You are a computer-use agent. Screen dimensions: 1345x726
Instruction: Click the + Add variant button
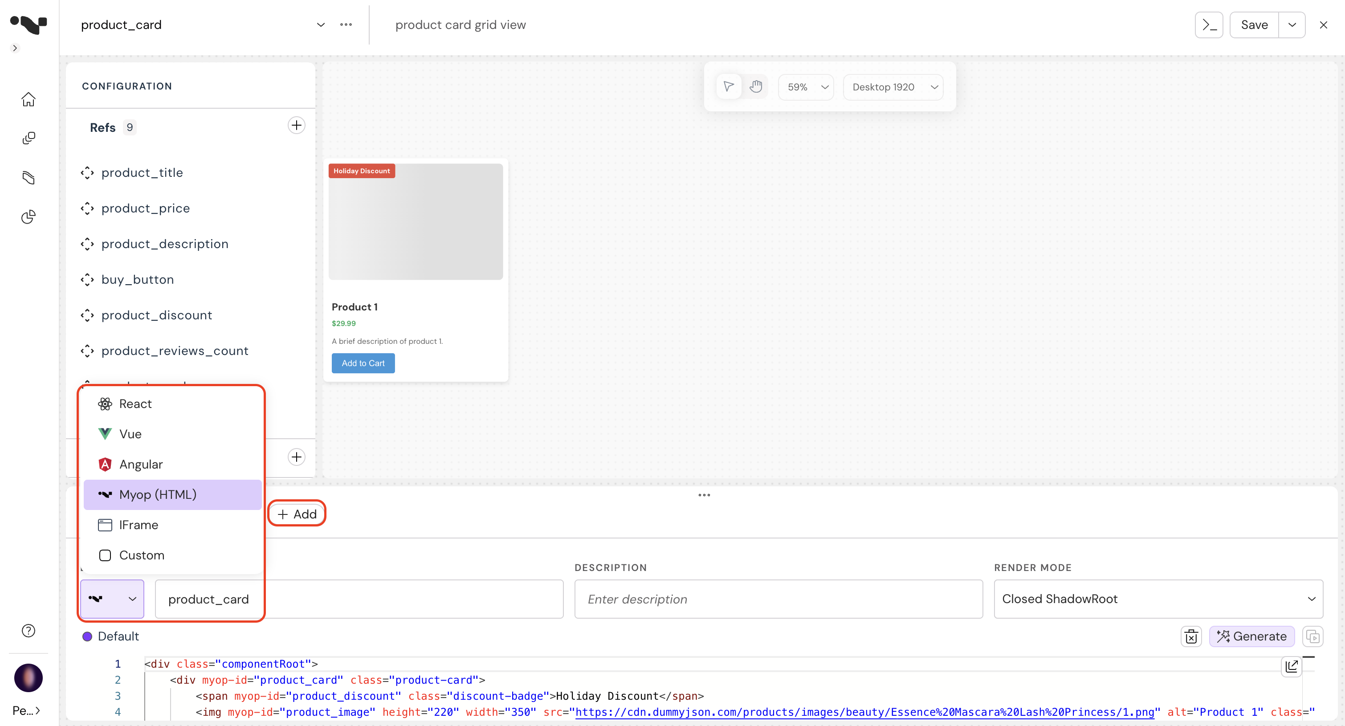297,514
